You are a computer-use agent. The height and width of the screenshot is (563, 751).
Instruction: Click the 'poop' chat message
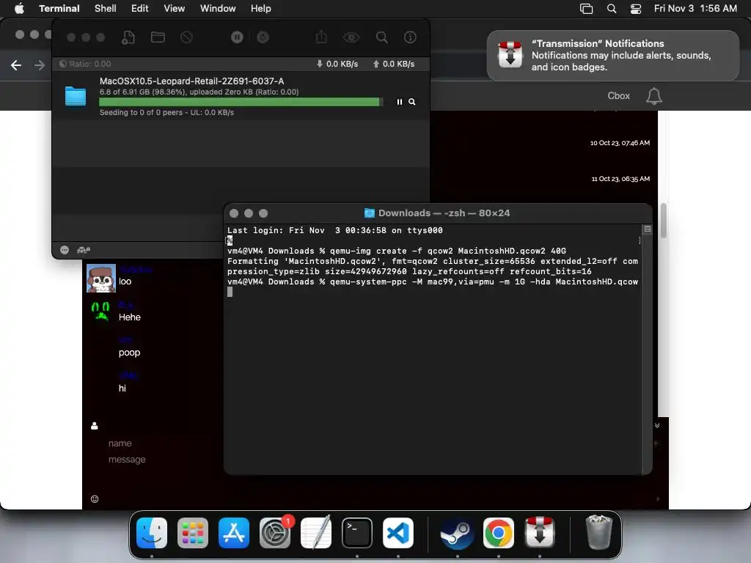tap(129, 353)
